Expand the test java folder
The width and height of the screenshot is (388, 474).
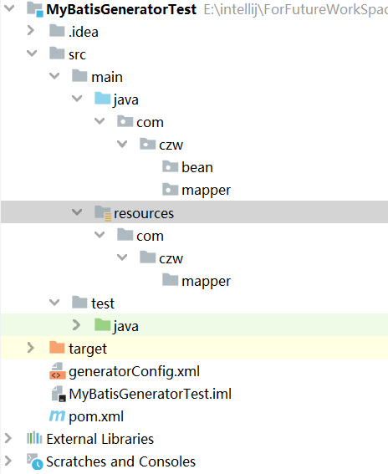pos(76,325)
